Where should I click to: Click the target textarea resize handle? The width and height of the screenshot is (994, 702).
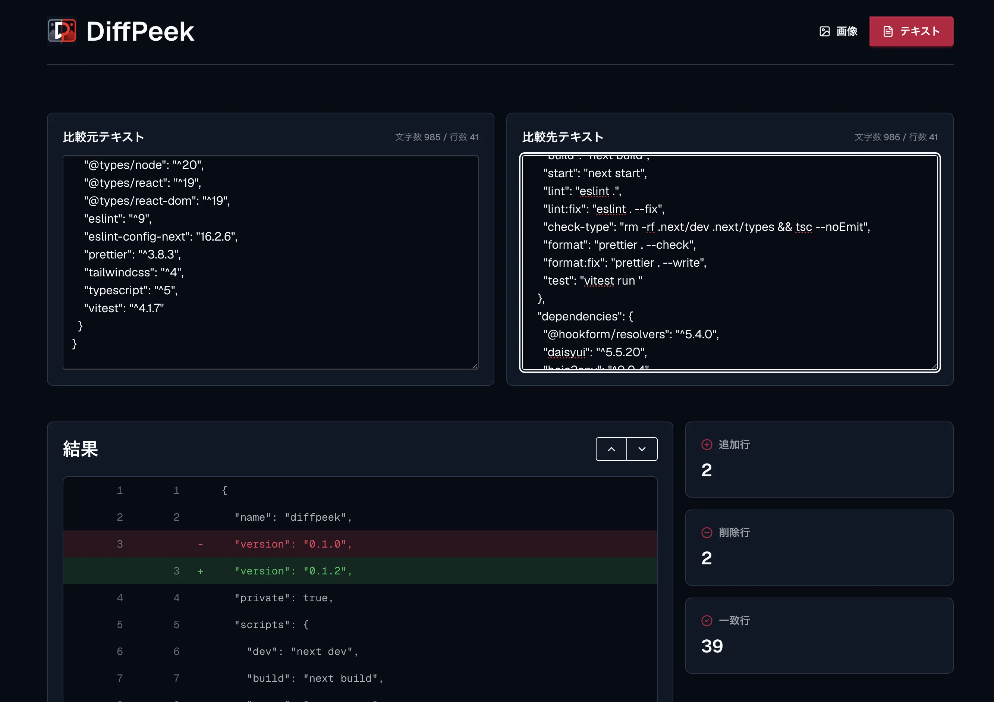[934, 366]
